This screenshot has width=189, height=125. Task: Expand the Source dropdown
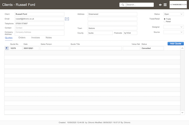tap(174, 32)
